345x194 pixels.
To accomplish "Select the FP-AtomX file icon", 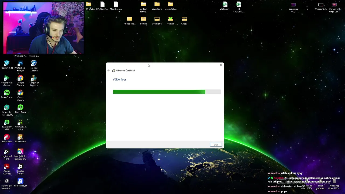I will [102, 6].
